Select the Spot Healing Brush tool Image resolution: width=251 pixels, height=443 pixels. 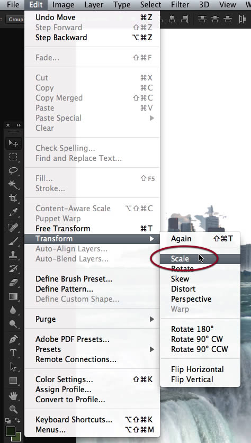pyautogui.click(x=13, y=228)
